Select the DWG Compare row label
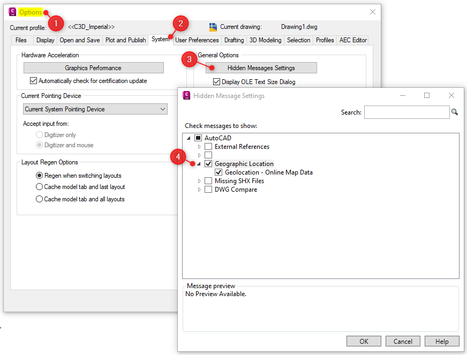 click(x=236, y=190)
